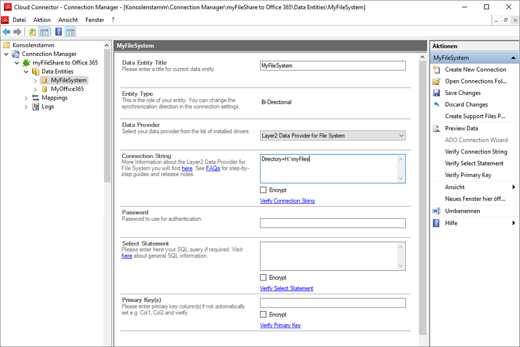Tick Encrypt checkbox under Select Statement
The width and height of the screenshot is (520, 347).
pos(263,277)
